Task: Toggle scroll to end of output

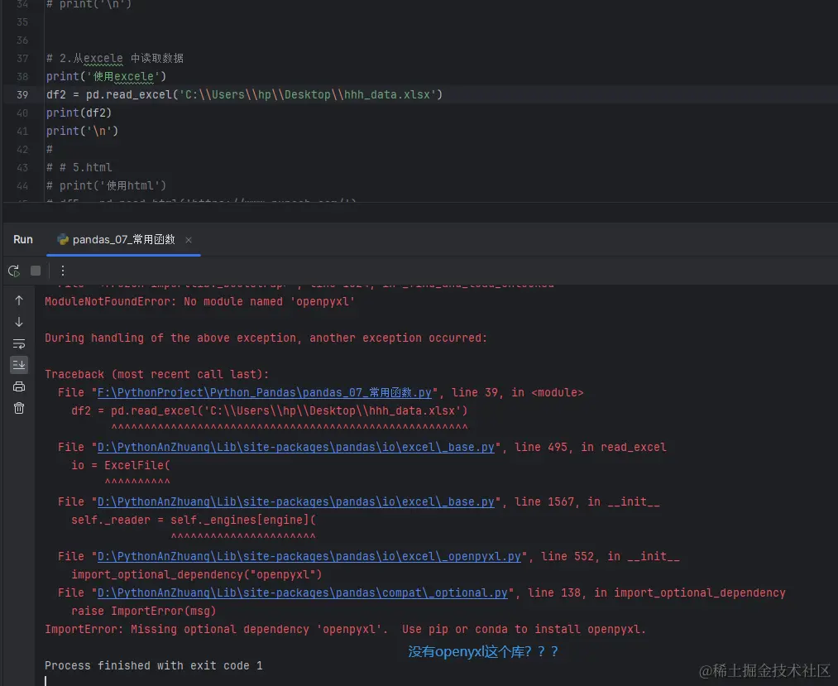Action: [19, 365]
